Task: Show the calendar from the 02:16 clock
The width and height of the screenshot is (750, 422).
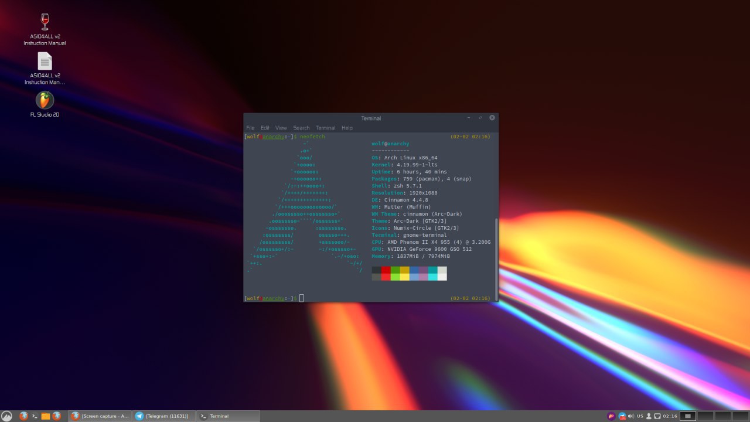Action: pyautogui.click(x=670, y=416)
